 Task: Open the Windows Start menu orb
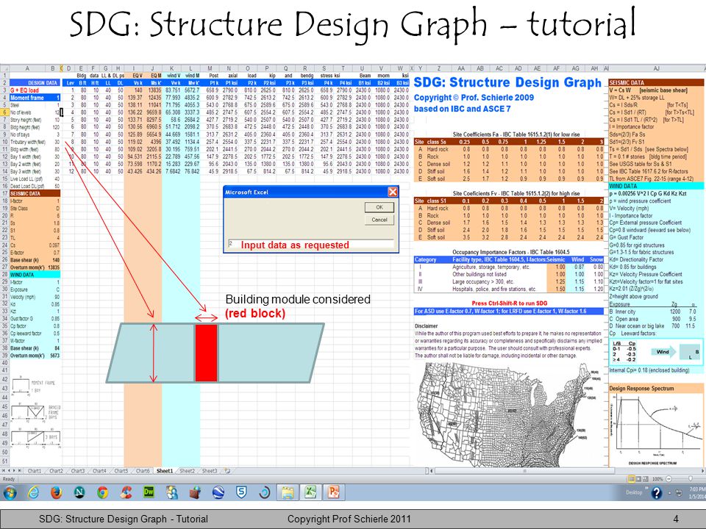pyautogui.click(x=10, y=492)
